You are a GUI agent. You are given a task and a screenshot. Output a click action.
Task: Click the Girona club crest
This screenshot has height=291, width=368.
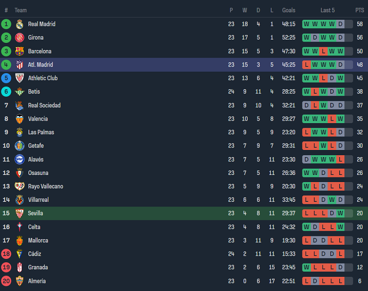tap(19, 38)
